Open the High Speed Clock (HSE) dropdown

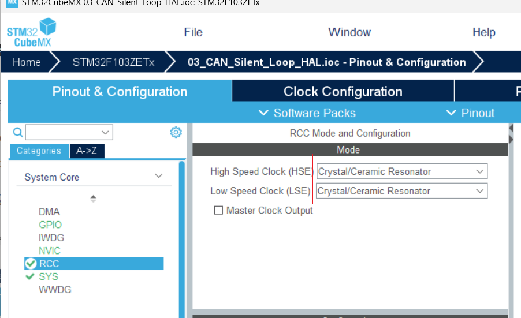401,171
